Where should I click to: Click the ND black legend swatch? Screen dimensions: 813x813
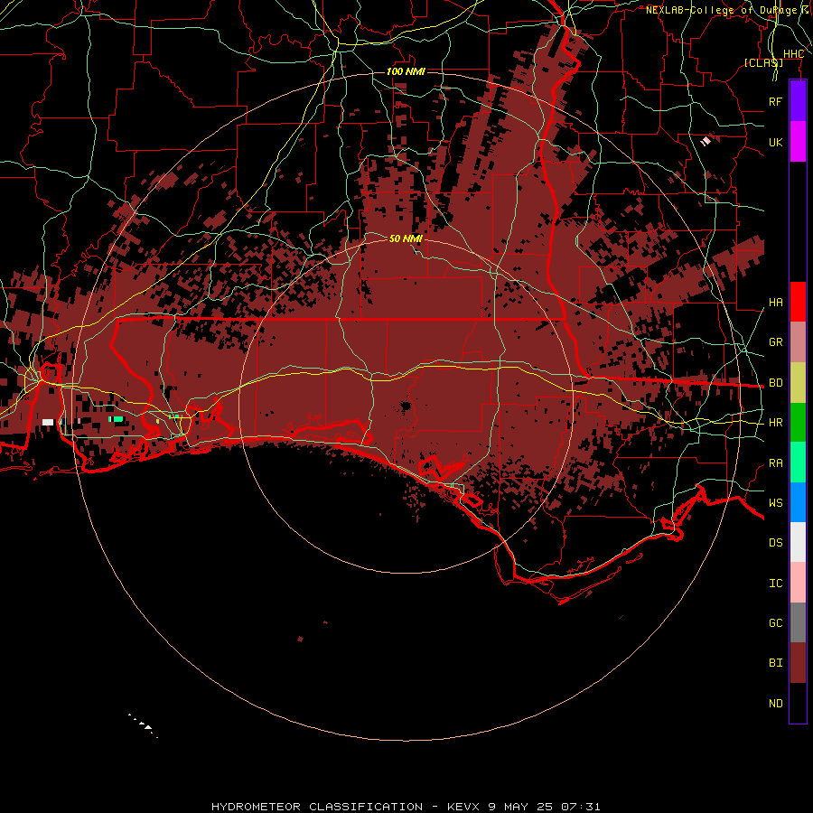(798, 703)
